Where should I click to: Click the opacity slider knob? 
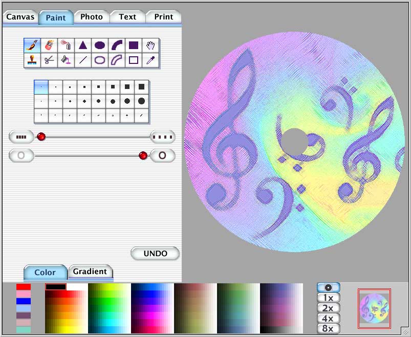(143, 155)
